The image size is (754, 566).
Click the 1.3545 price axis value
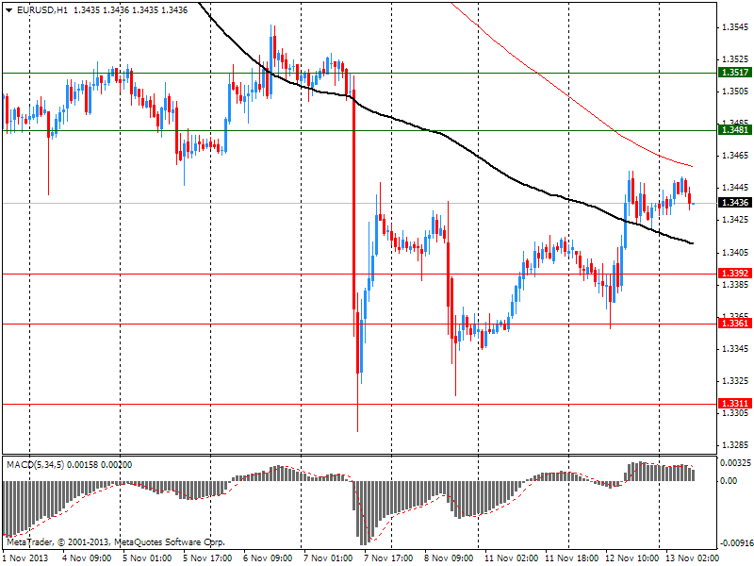coord(736,27)
